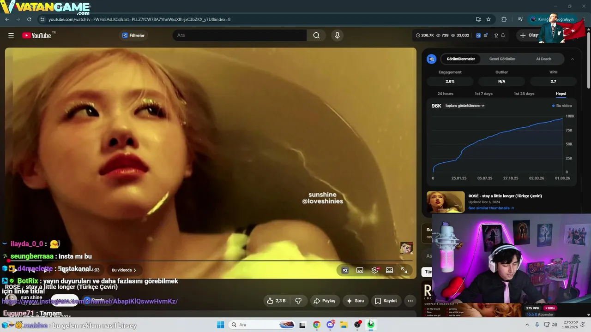
Task: Collapse the vidIQ panel with the chevron
Action: (573, 59)
